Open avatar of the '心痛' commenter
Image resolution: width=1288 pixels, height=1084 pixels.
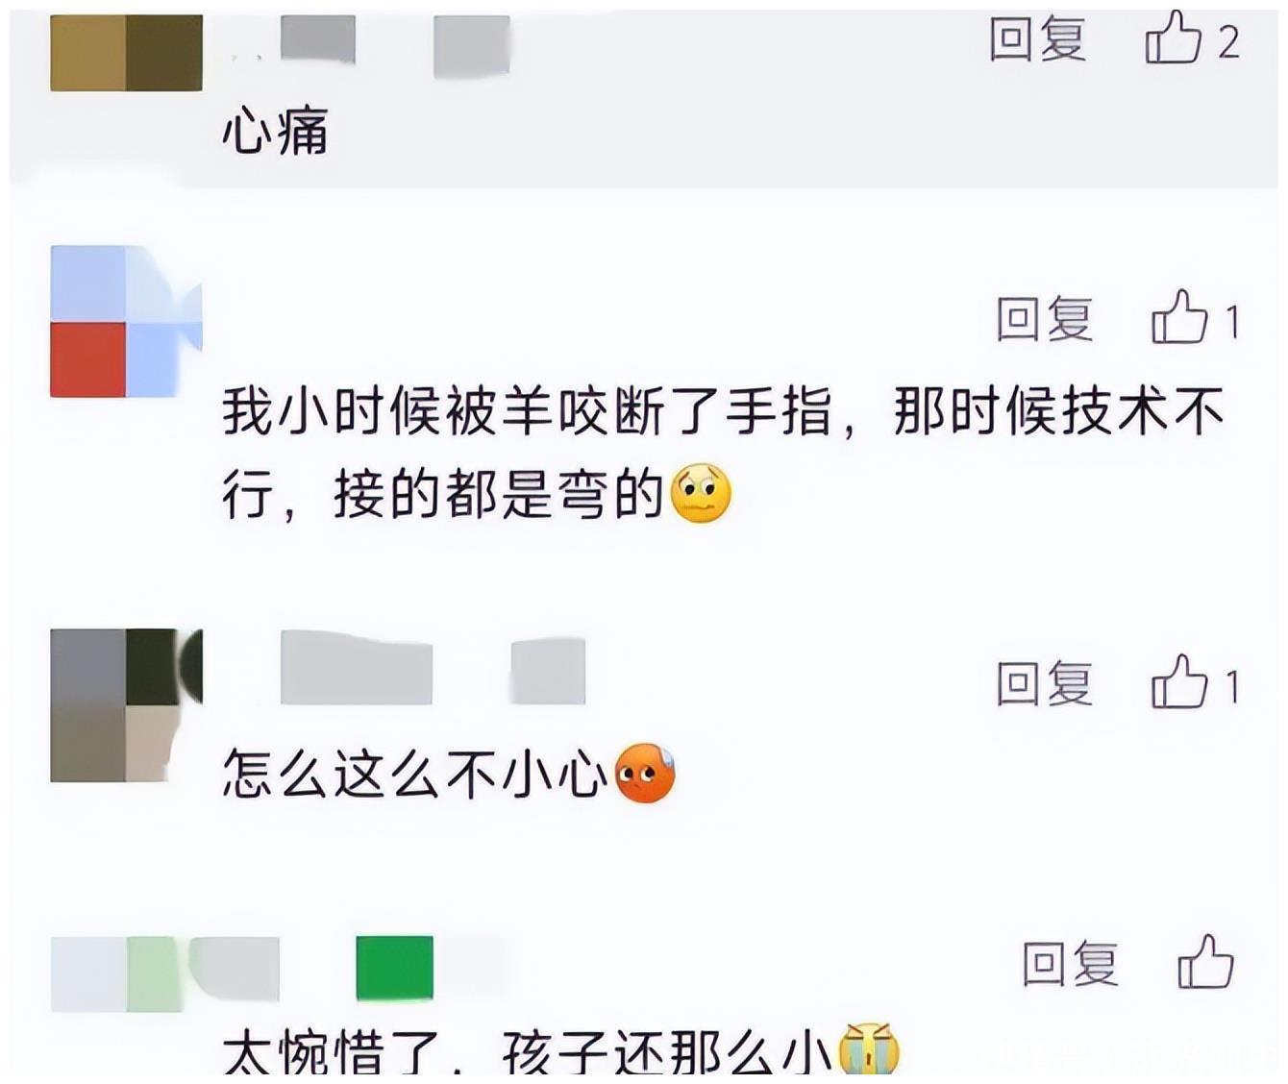(x=126, y=53)
